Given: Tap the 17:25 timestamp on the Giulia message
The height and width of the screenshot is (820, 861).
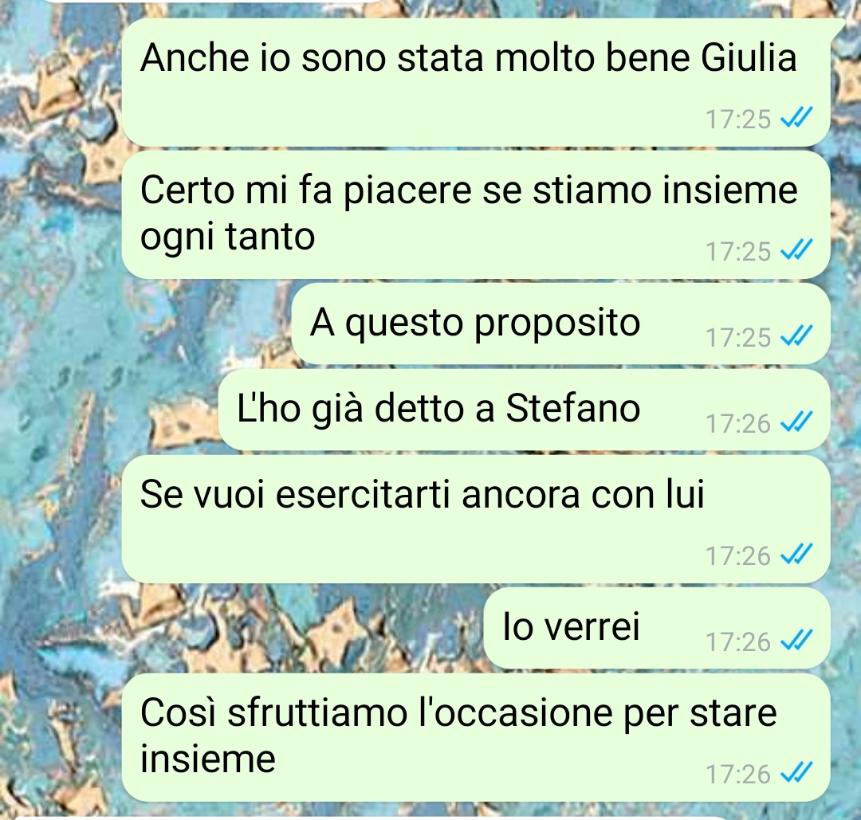Looking at the screenshot, I should click(738, 119).
